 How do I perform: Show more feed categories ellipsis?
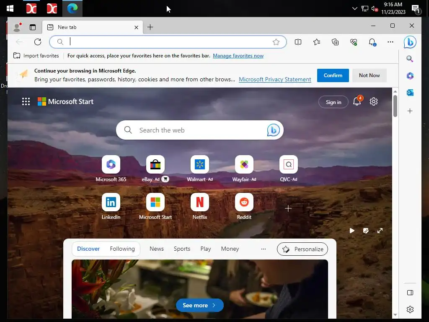[x=263, y=249]
